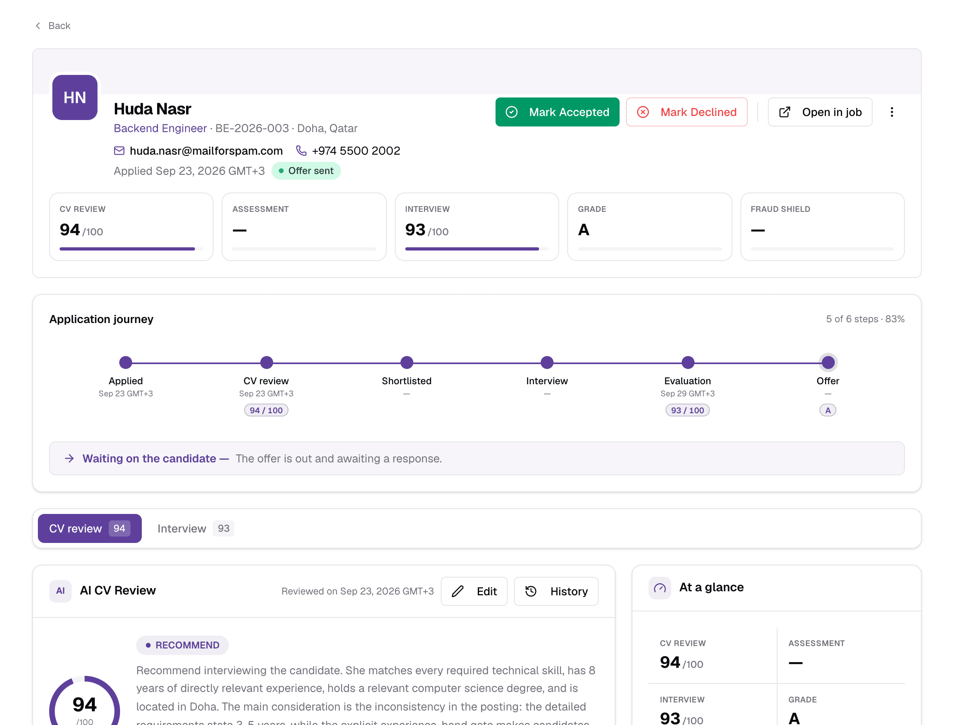Click the envelope email icon
This screenshot has width=954, height=725.
pos(119,151)
